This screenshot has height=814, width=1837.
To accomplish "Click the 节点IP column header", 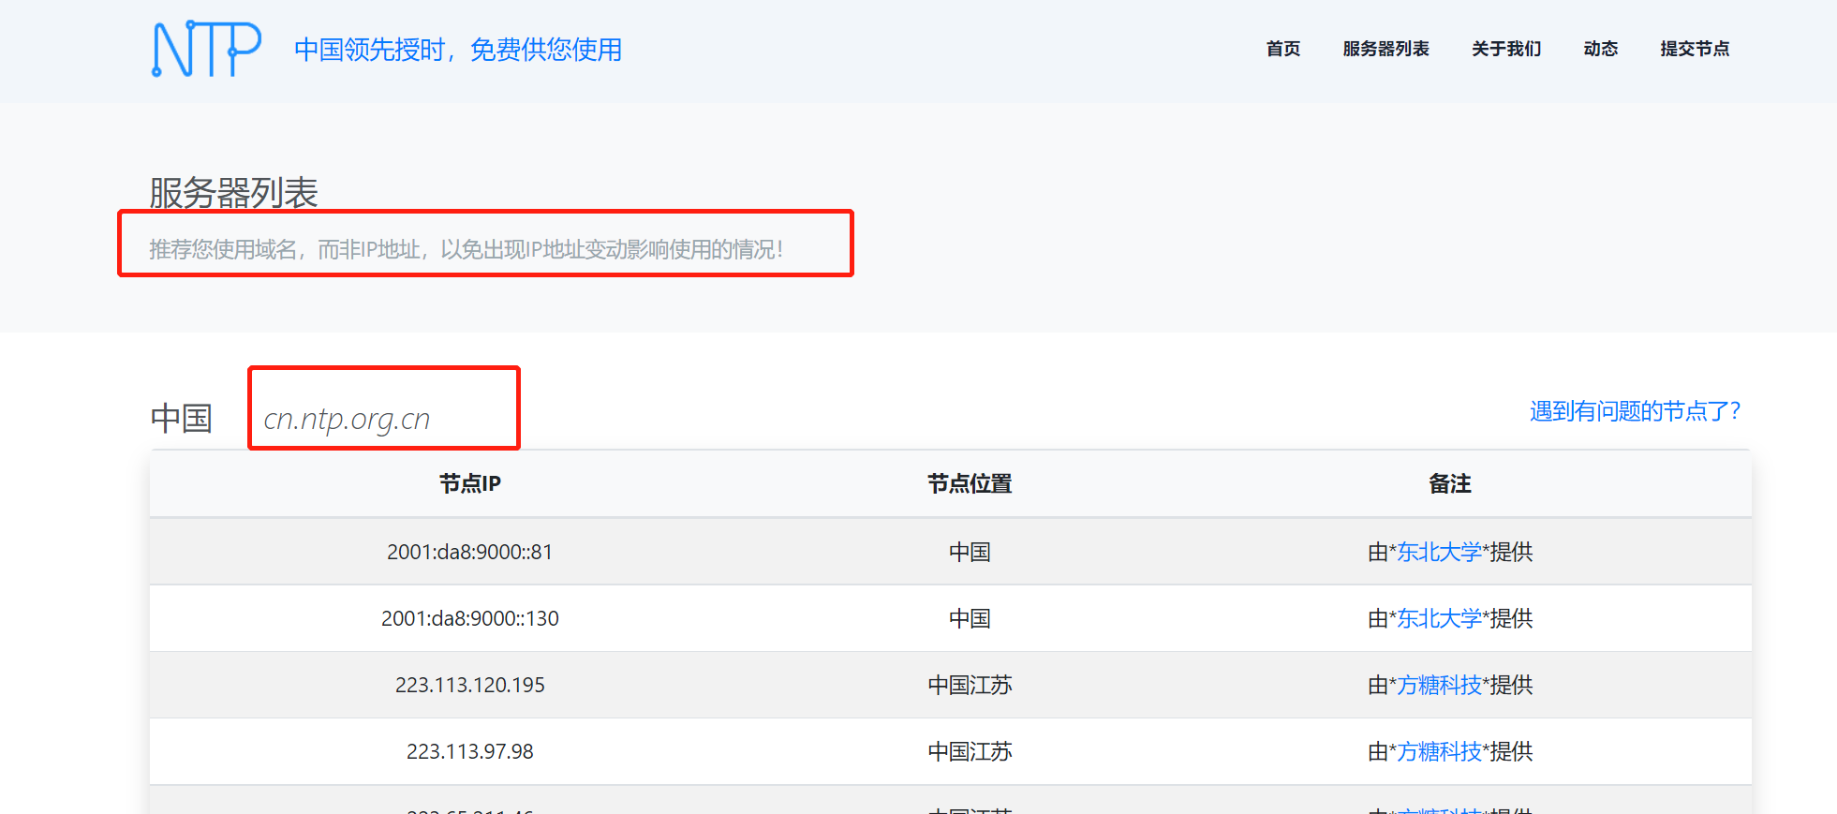I will (470, 484).
